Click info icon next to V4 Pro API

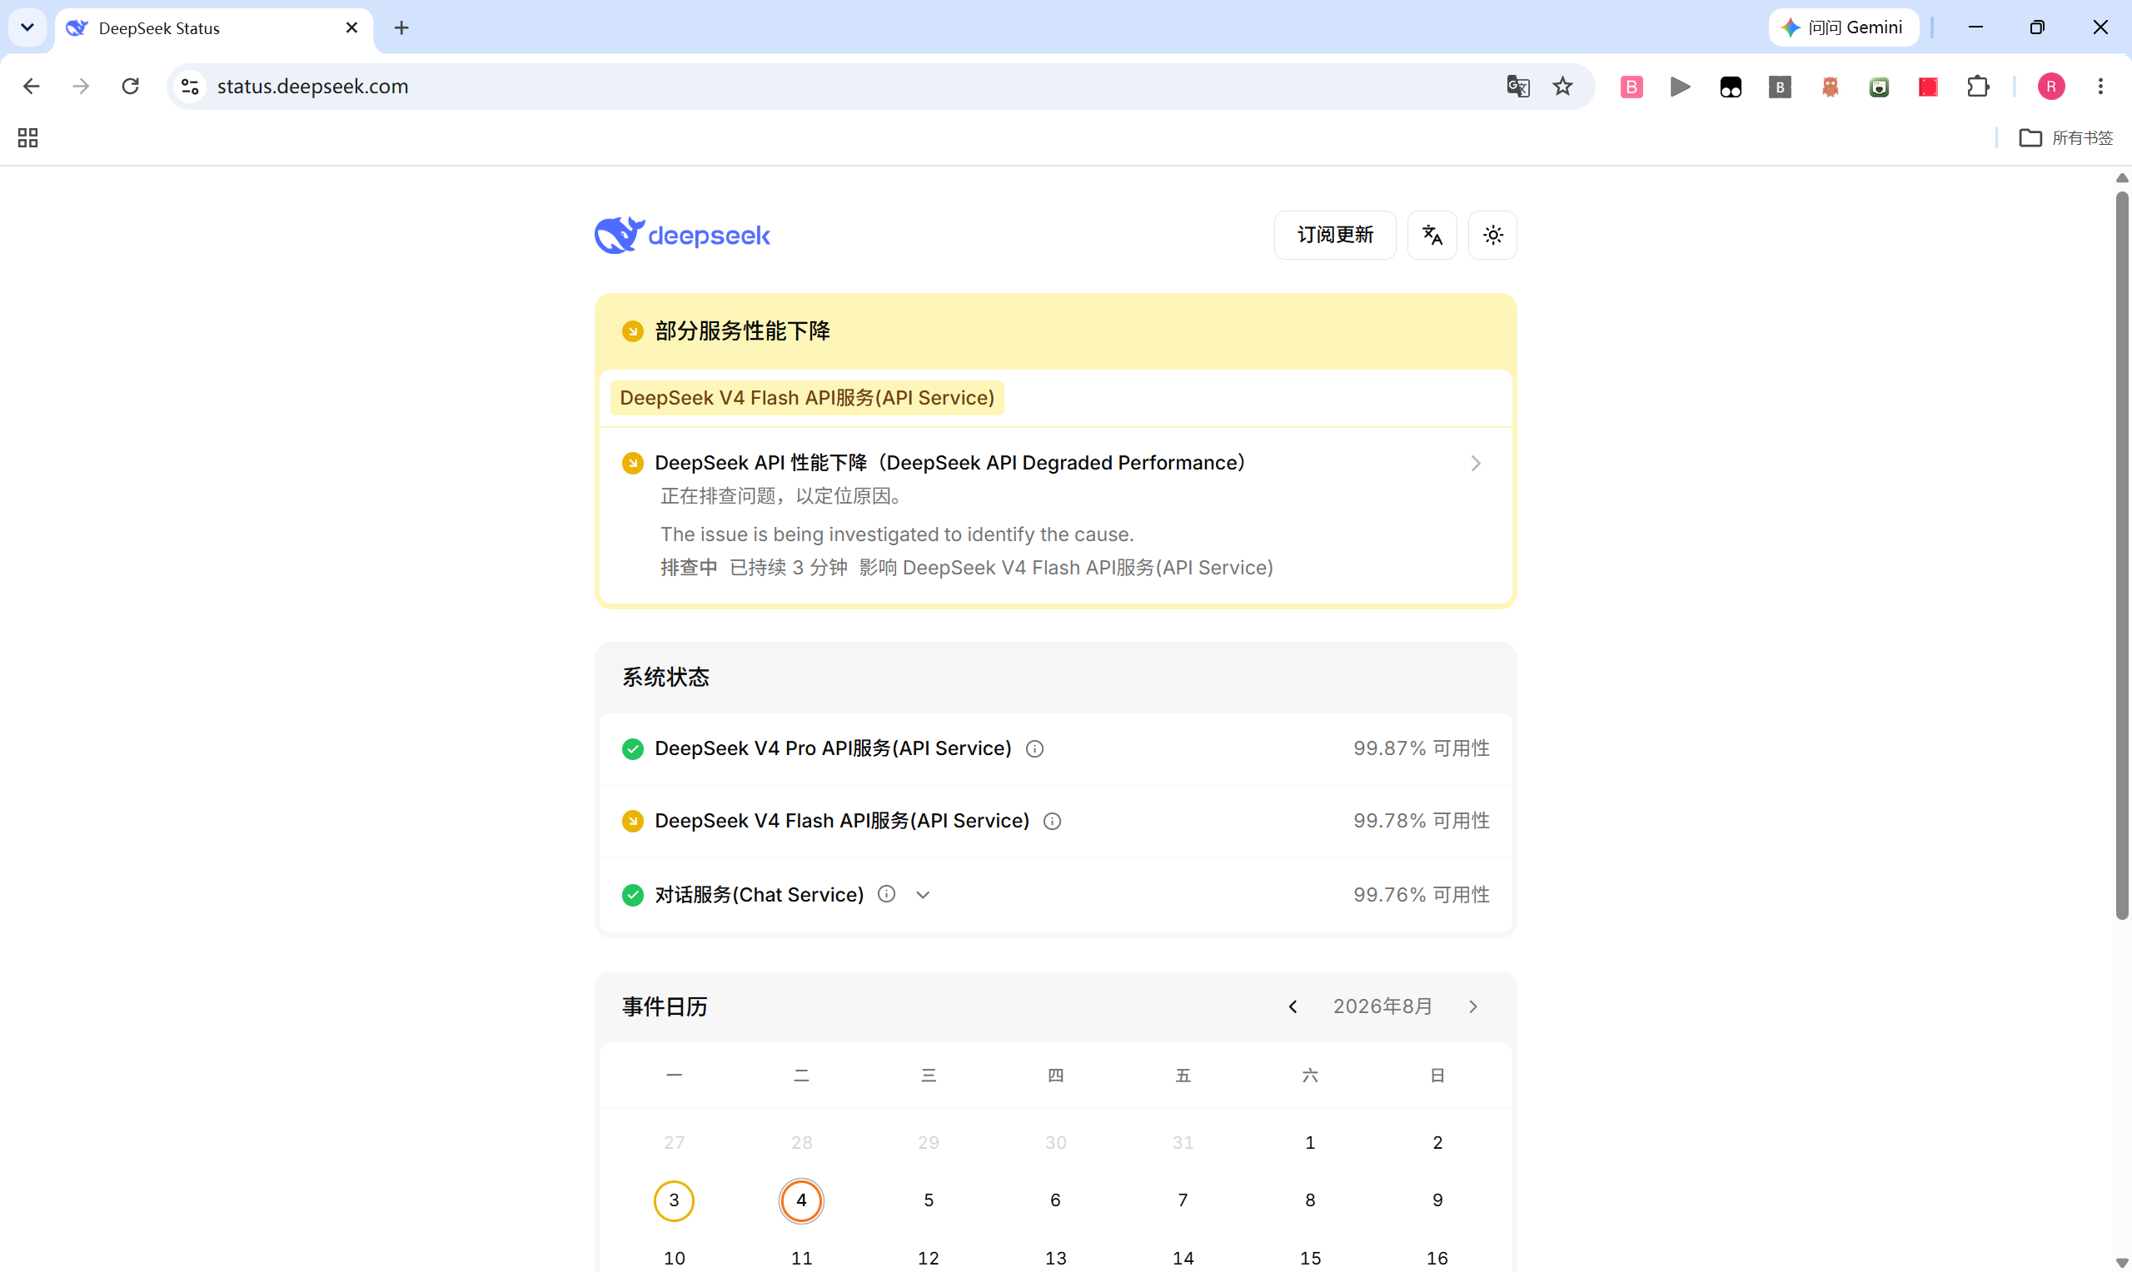pyautogui.click(x=1034, y=748)
